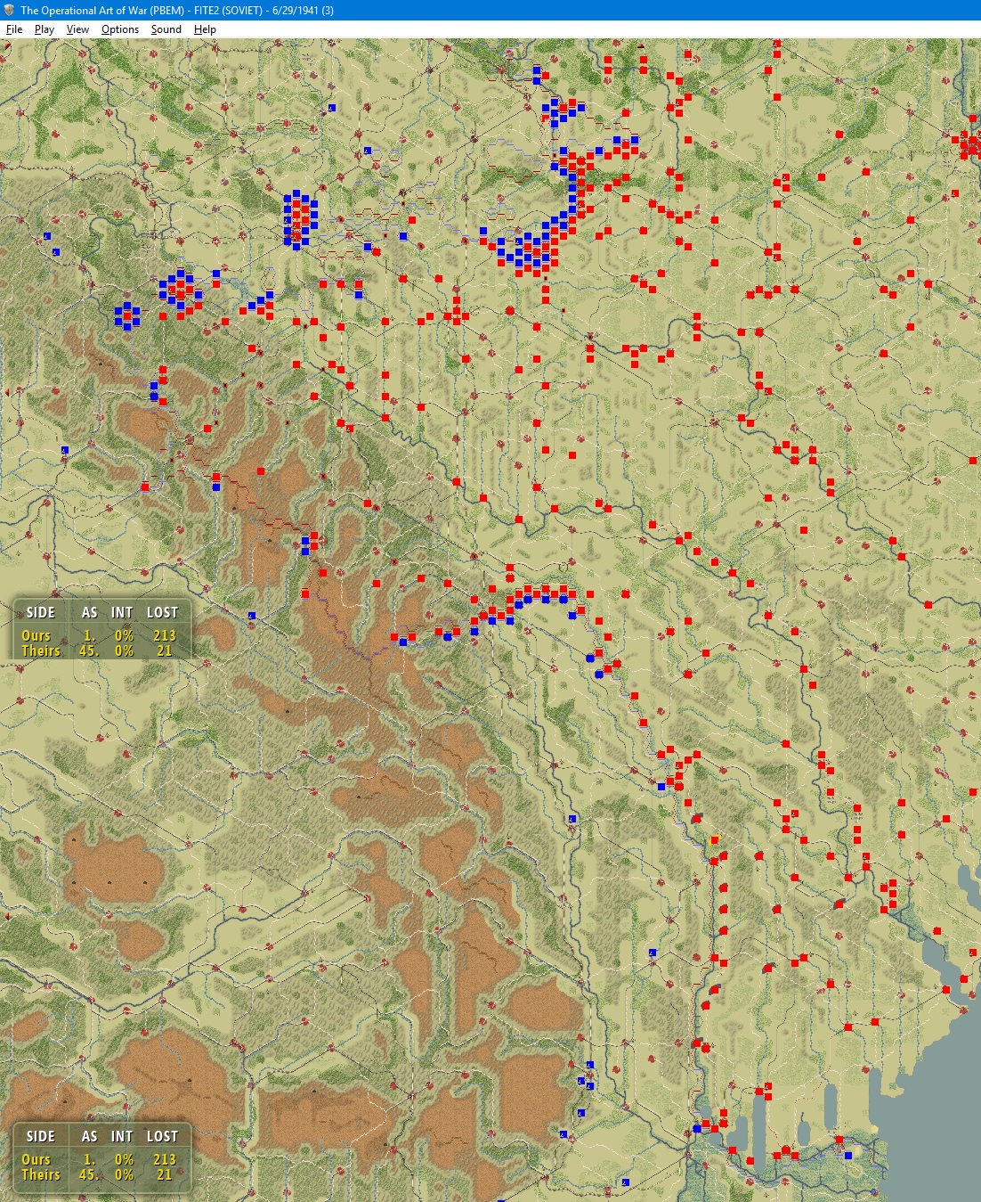Click the SIDE header in the upper losses panel
Image resolution: width=981 pixels, height=1202 pixels.
pos(41,613)
